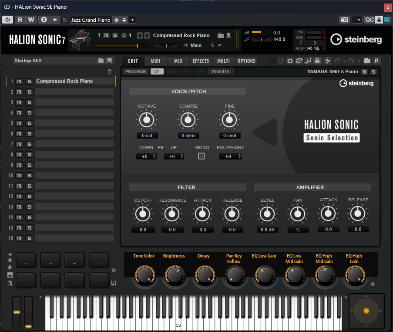This screenshot has height=332, width=393.
Task: Mute slot 2 in the rack
Action: tap(19, 92)
